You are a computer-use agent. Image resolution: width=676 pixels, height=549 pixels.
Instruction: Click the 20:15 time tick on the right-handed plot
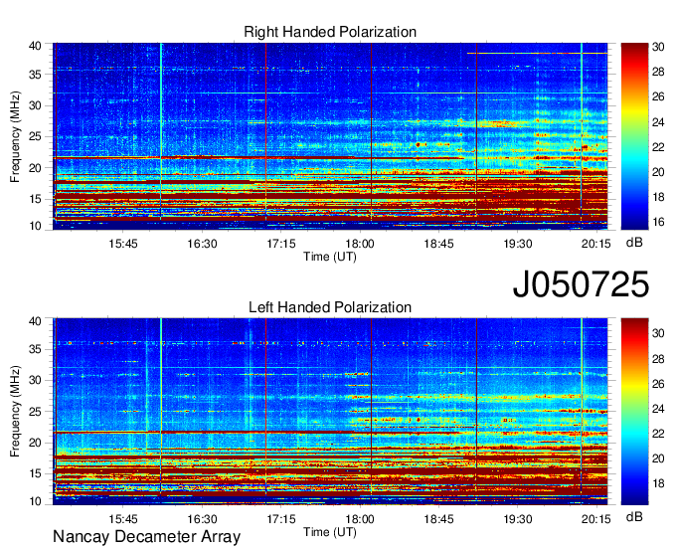(x=596, y=244)
